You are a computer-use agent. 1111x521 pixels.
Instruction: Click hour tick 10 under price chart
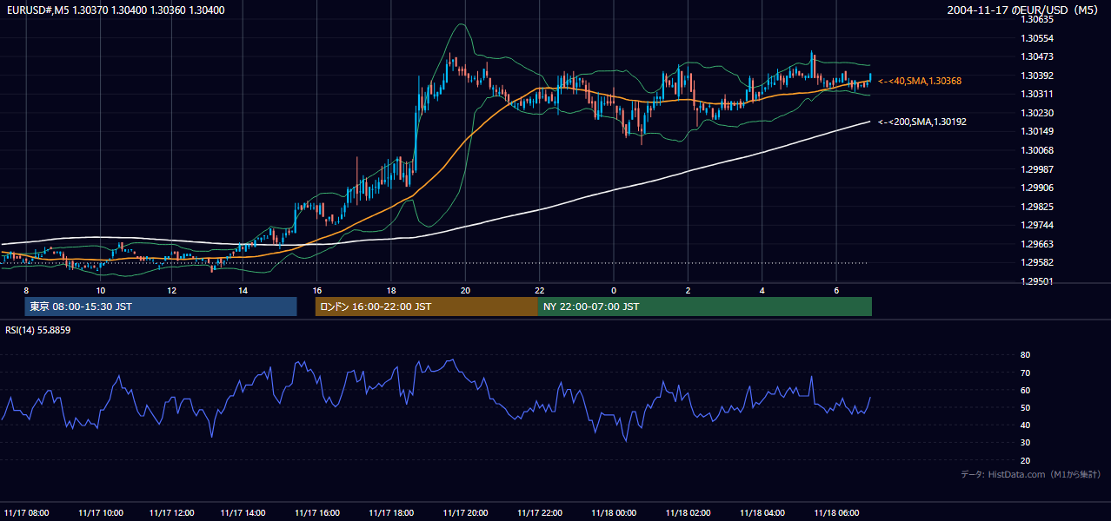tap(101, 290)
